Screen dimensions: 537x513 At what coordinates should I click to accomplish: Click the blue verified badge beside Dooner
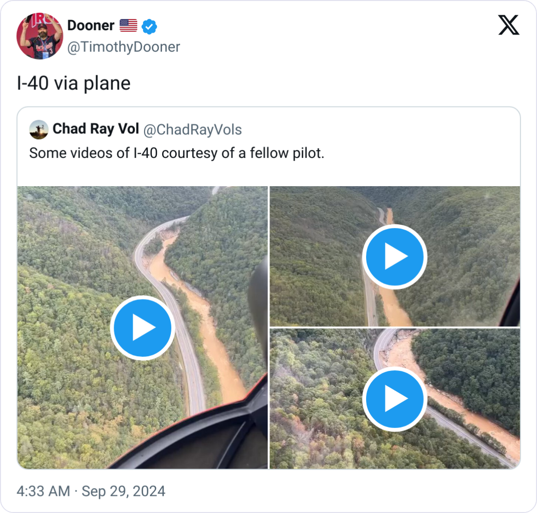149,26
